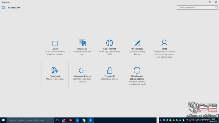Click the "Mowa, region, data" description
This screenshot has width=219, height=123.
tap(55, 79)
